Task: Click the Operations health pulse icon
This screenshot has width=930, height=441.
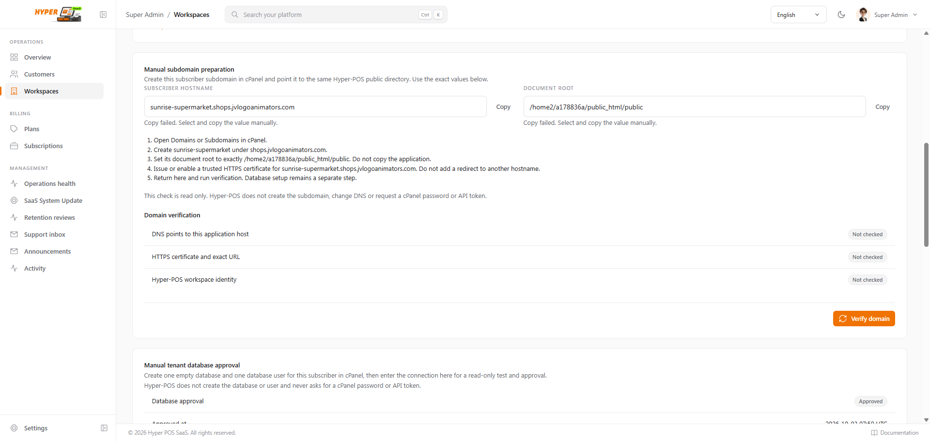Action: click(x=14, y=183)
